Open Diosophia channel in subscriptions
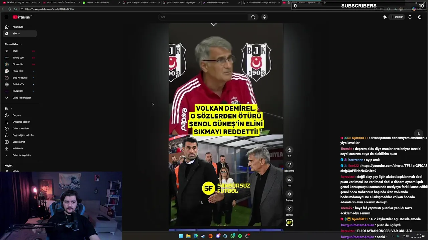 (20, 64)
